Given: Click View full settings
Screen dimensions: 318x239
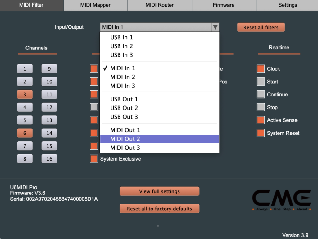Looking at the screenshot, I should 159,191.
